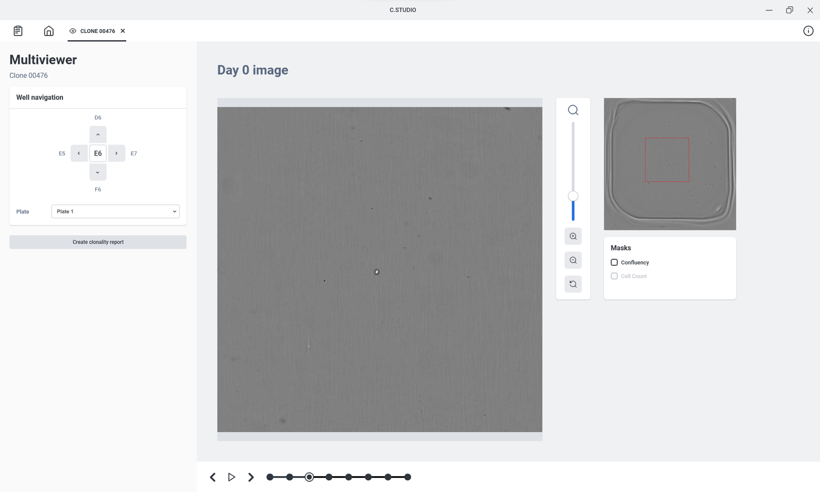
Task: Select the last timeline dot marker
Action: (407, 477)
